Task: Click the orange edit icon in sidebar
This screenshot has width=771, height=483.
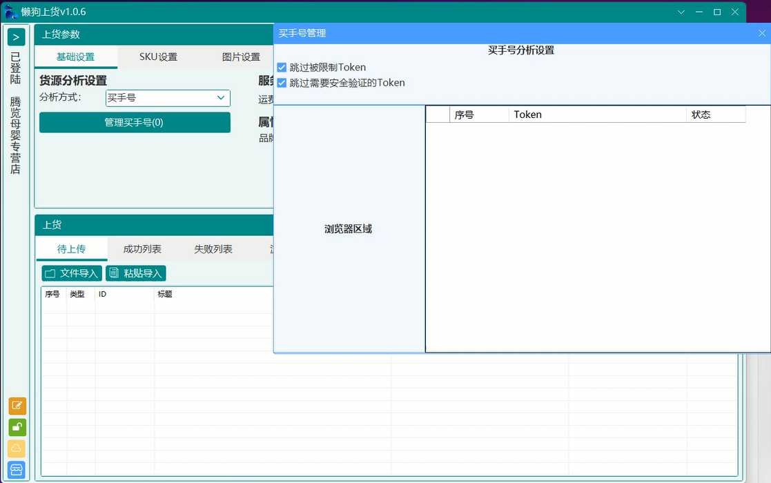Action: 17,406
